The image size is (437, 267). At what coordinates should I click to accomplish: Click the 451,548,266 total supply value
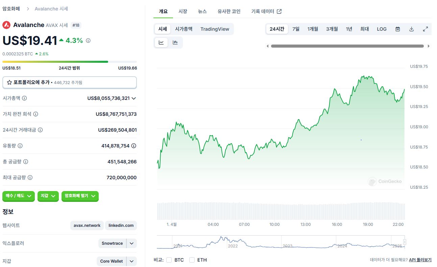tap(122, 162)
